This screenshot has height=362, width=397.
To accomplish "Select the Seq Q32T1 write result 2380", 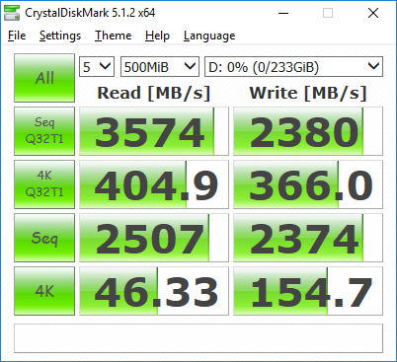I will 308,131.
